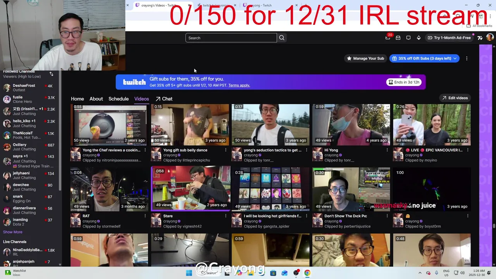
Task: Open options for 'Yong the Chef reviews' clip
Action: click(145, 150)
